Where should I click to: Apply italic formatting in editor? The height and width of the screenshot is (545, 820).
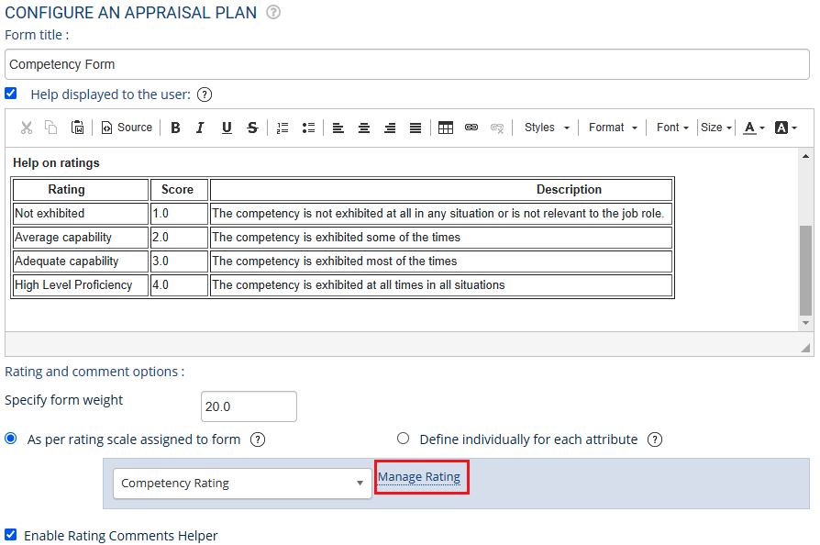pos(200,128)
